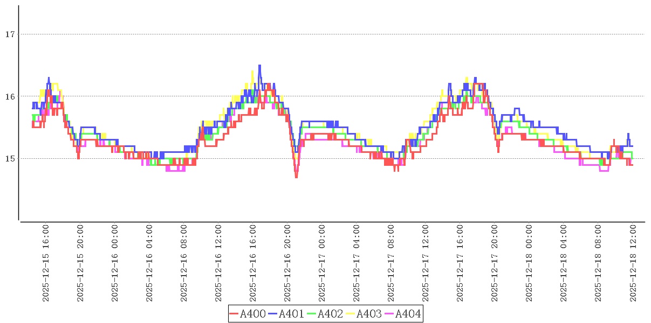Click the y-axis label 16
This screenshot has width=651, height=323.
(x=9, y=96)
